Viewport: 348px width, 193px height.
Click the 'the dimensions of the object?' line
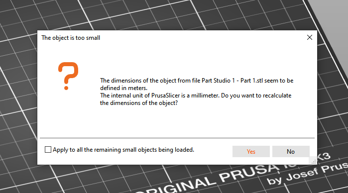pos(139,103)
